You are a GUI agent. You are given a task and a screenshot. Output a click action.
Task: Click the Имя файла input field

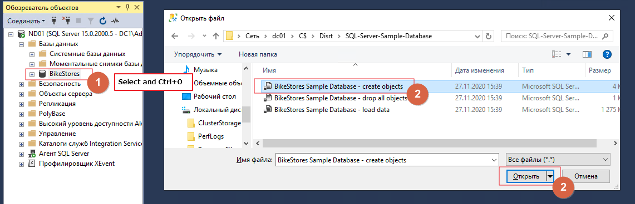[387, 160]
